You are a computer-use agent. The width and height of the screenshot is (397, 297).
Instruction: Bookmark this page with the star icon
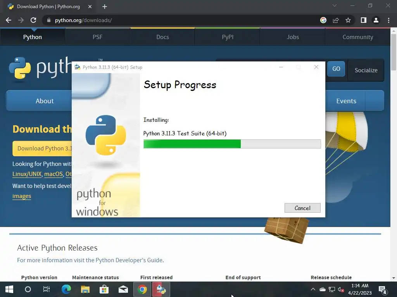click(348, 20)
